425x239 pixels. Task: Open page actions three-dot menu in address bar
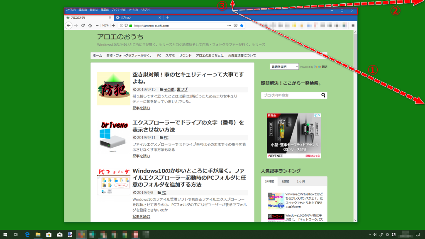click(x=229, y=25)
